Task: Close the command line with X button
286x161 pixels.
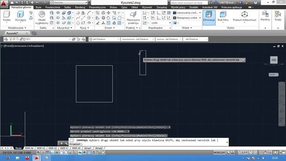Action: [x=62, y=144]
